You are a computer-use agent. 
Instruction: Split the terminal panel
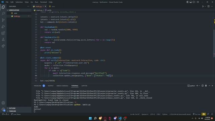point(203,86)
